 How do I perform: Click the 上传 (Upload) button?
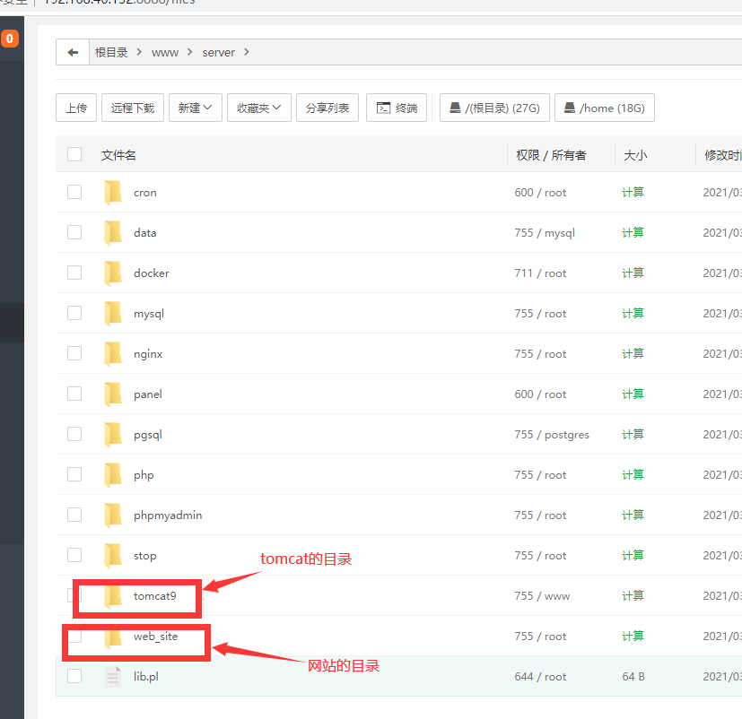(x=76, y=107)
